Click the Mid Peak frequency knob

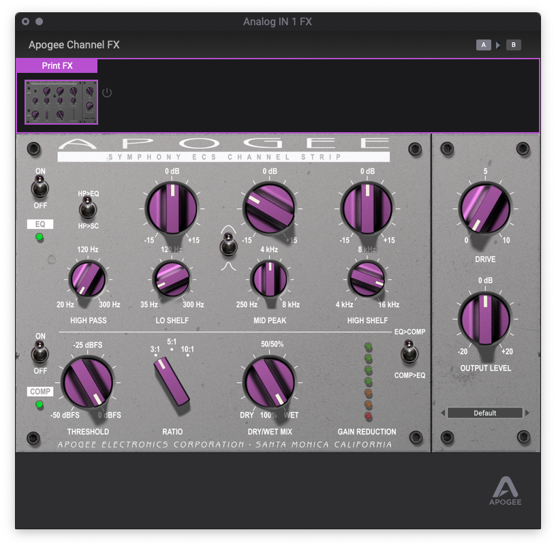tap(270, 279)
